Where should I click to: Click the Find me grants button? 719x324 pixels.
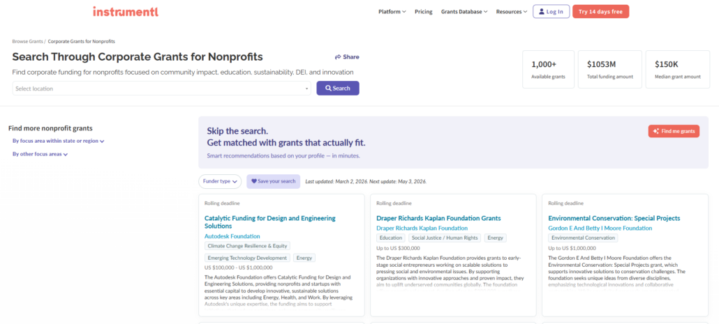pyautogui.click(x=674, y=131)
